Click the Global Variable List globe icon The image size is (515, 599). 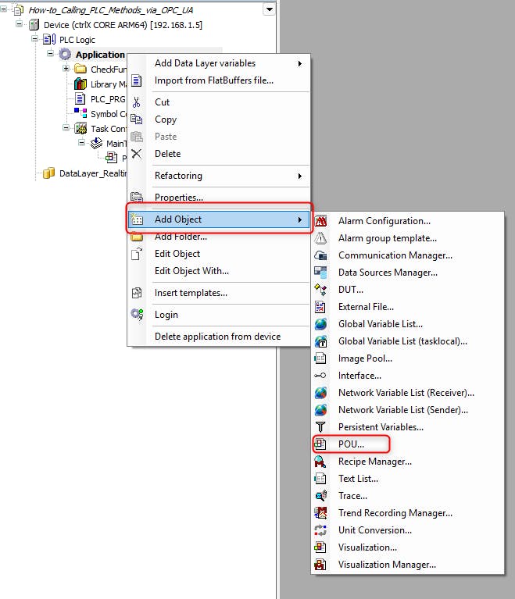[x=320, y=324]
